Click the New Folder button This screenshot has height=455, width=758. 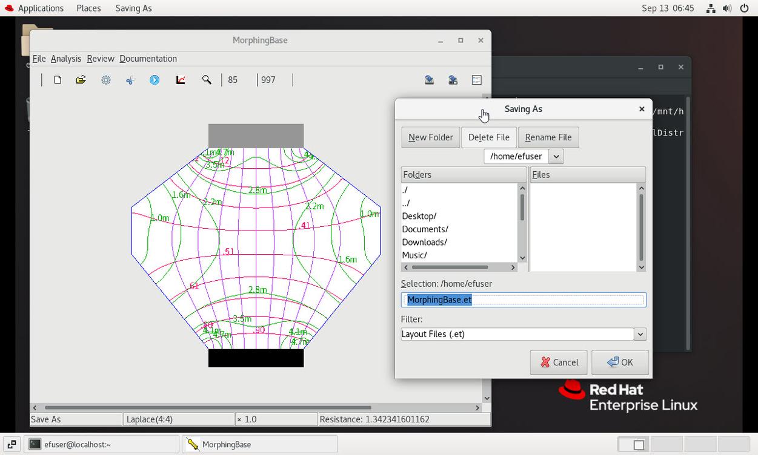tap(430, 137)
